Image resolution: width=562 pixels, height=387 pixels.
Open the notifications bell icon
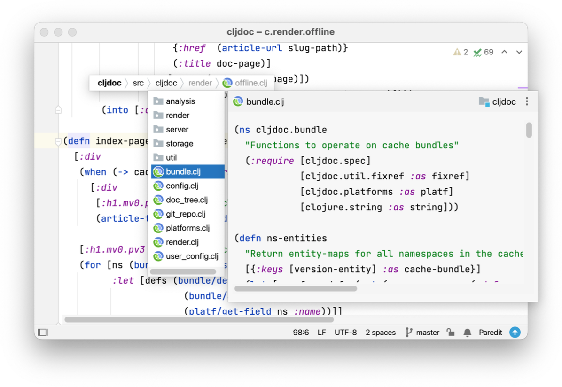point(467,333)
